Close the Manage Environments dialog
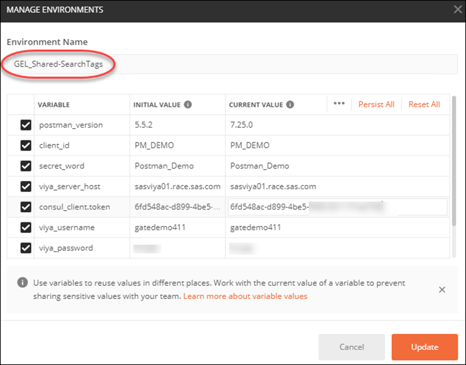Screen dimensions: 466x365 (x=458, y=9)
